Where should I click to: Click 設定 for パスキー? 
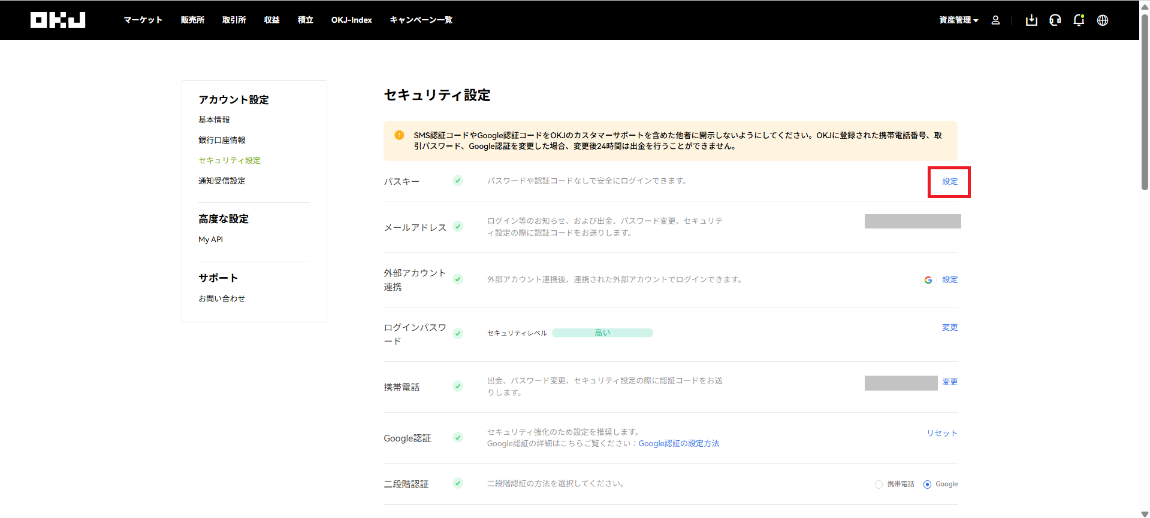pos(950,182)
